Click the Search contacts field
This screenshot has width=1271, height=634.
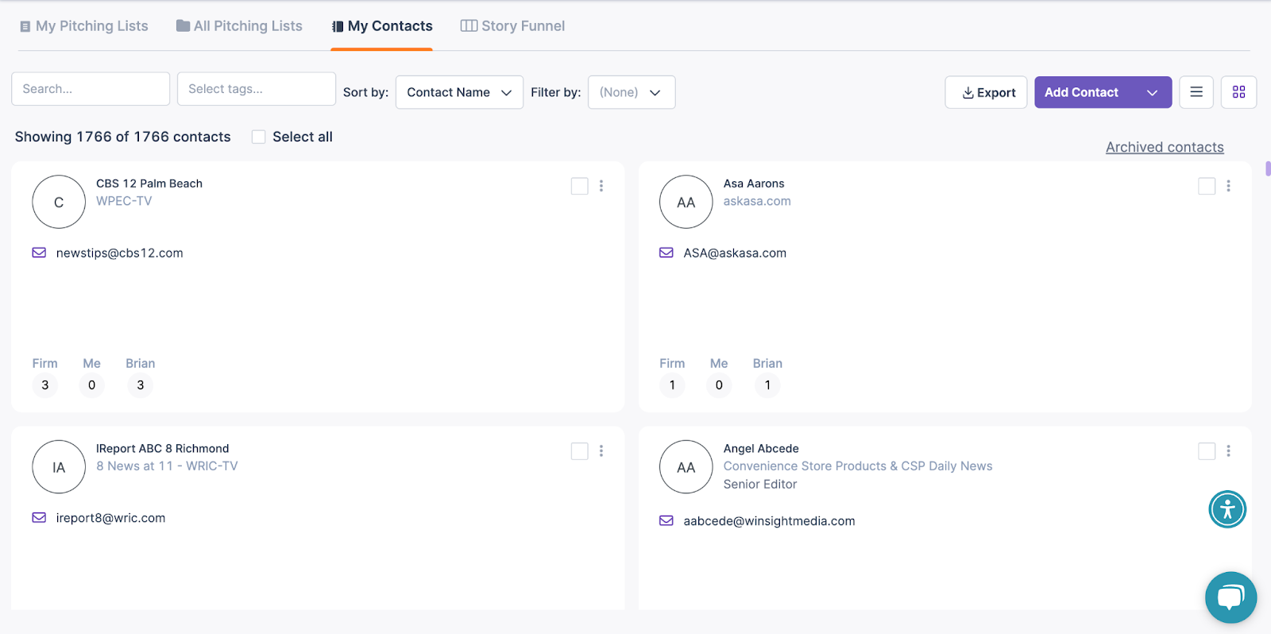pyautogui.click(x=91, y=89)
